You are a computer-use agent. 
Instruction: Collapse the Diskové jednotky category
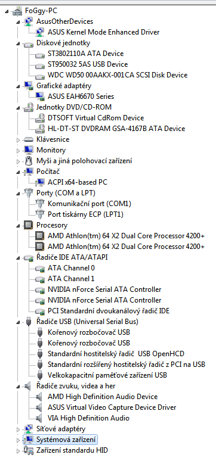coord(18,43)
